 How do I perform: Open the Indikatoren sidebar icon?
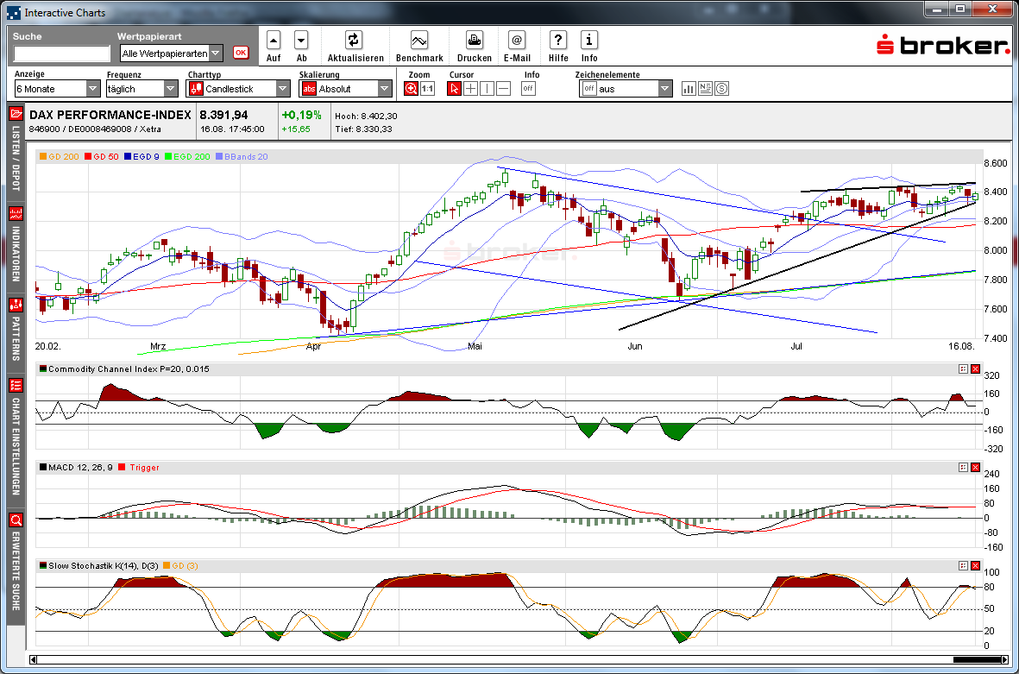tap(16, 213)
